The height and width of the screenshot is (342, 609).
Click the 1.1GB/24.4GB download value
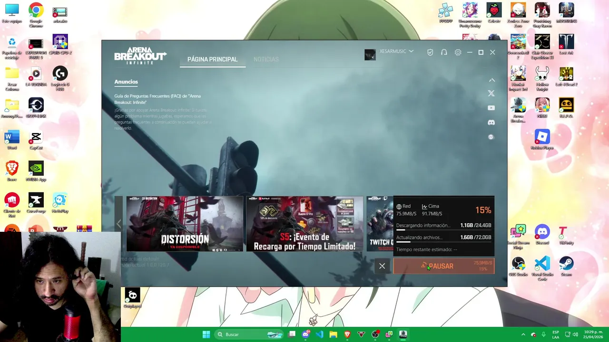point(476,225)
